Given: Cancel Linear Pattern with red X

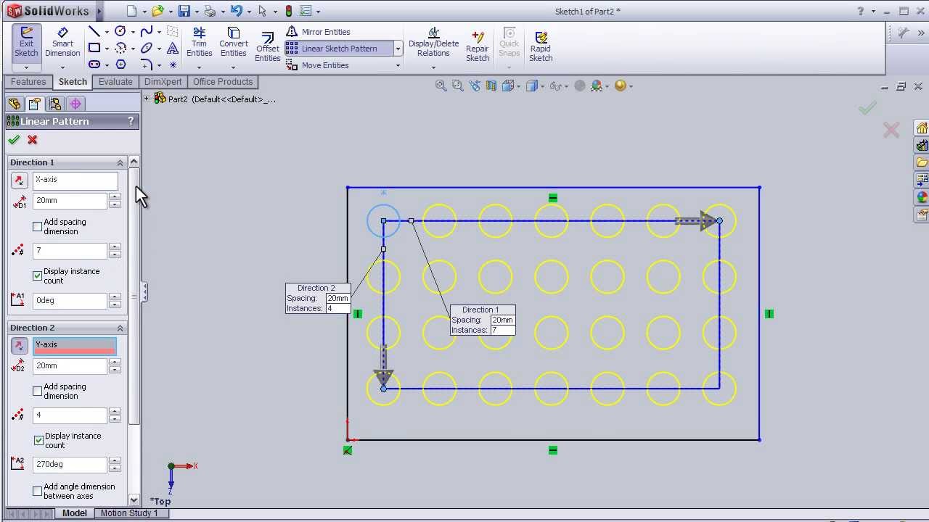Looking at the screenshot, I should pos(32,140).
